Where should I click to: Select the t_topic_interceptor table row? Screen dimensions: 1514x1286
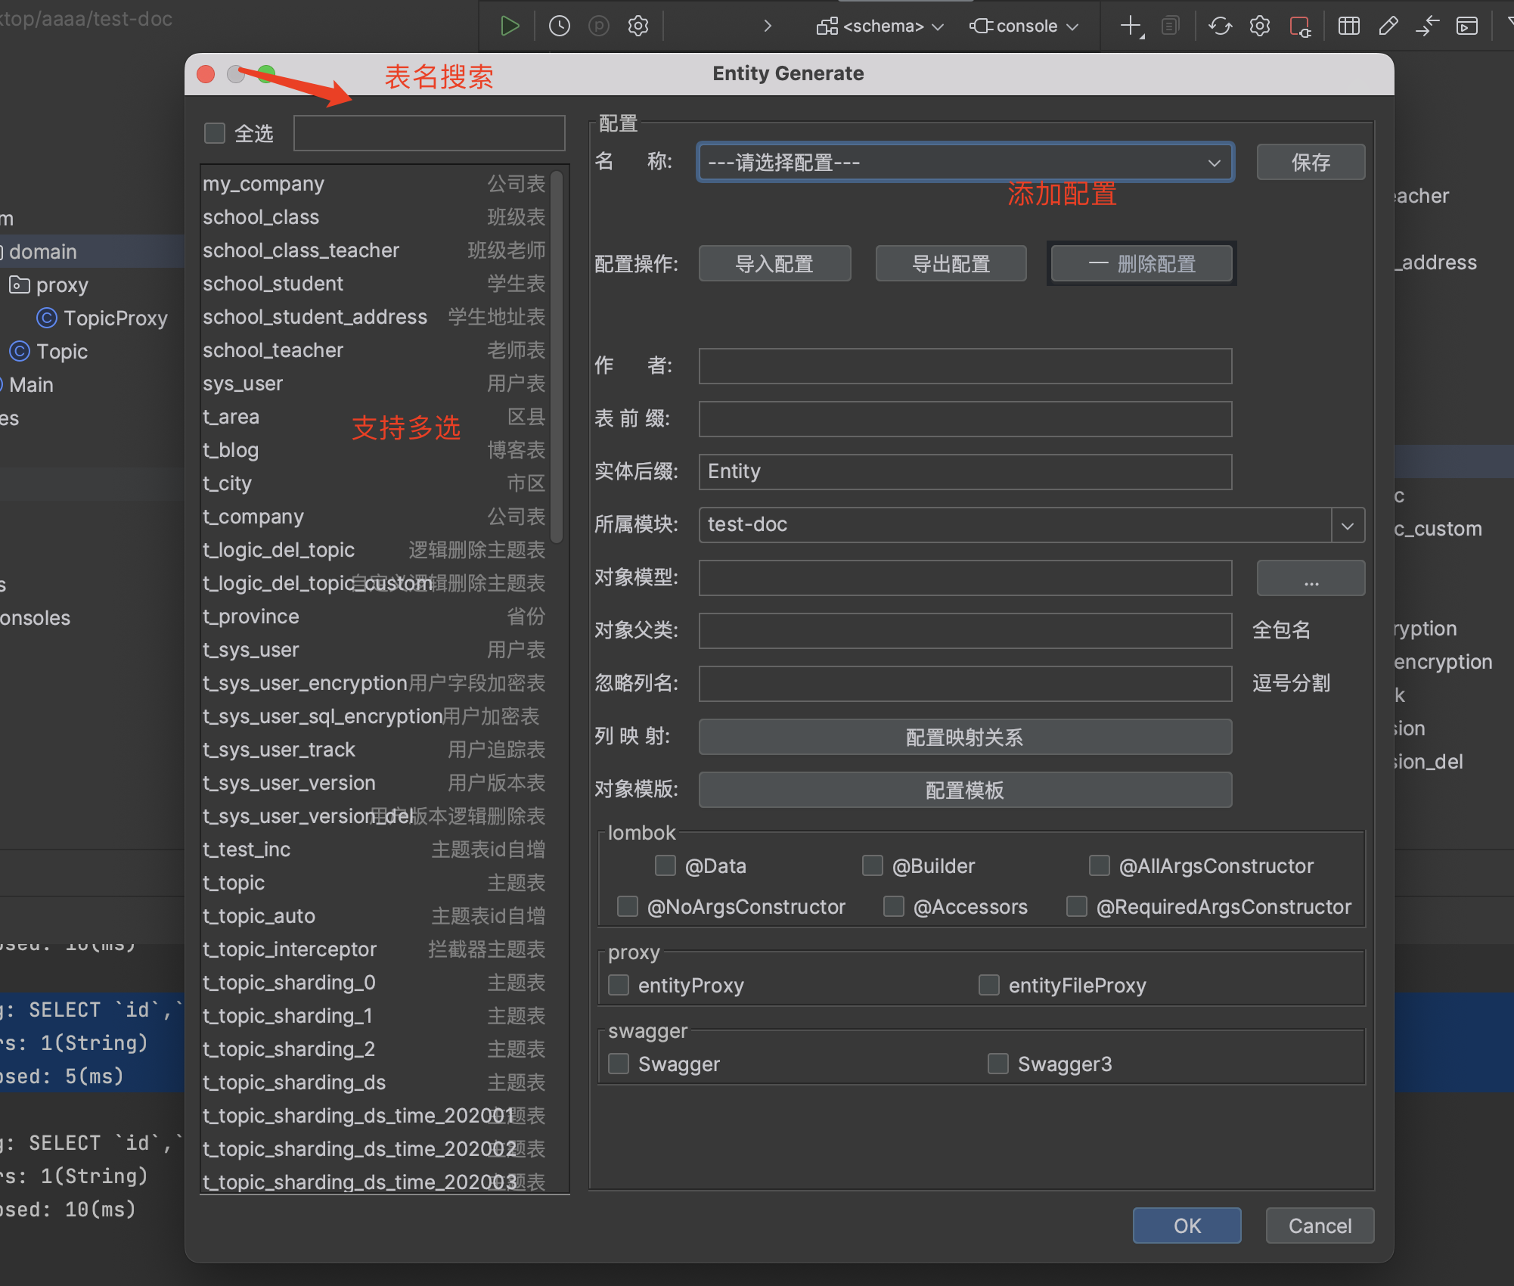coord(374,949)
